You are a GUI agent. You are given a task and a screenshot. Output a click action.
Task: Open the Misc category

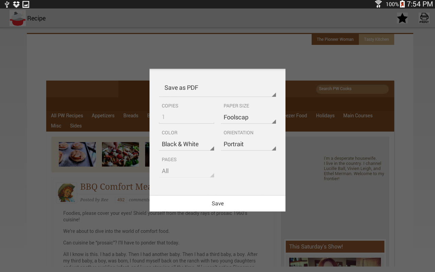(56, 126)
